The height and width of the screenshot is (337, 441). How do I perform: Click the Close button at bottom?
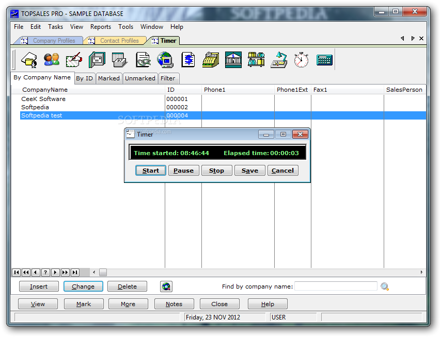point(219,304)
